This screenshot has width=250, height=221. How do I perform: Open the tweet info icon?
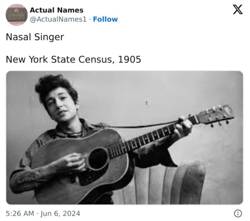pos(239,214)
